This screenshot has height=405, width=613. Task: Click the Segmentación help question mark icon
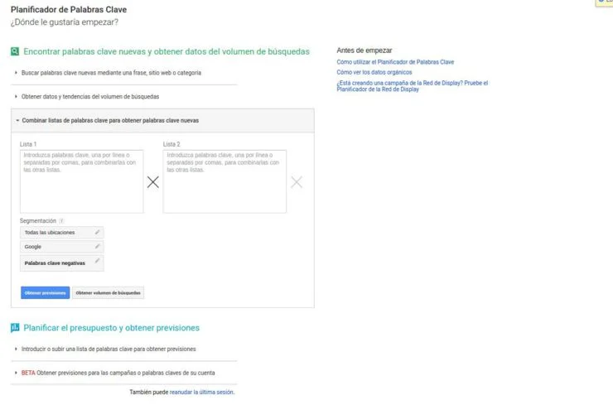[61, 221]
